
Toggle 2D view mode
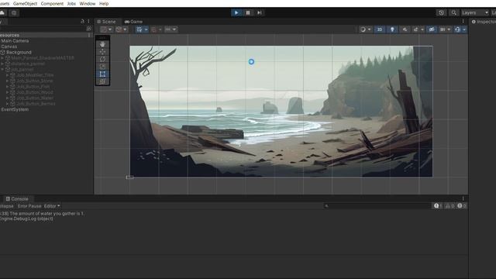coord(380,29)
